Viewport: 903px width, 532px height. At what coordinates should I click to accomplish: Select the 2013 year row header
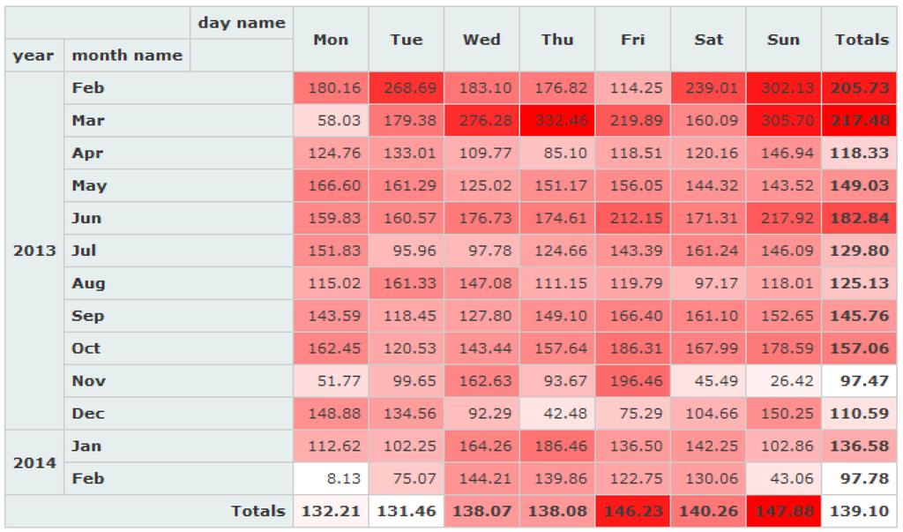point(34,251)
